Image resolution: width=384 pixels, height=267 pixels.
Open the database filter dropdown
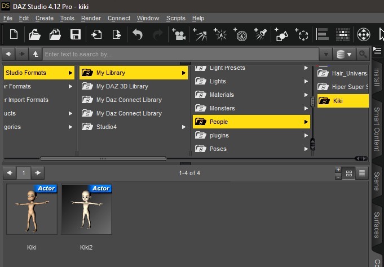coord(344,54)
